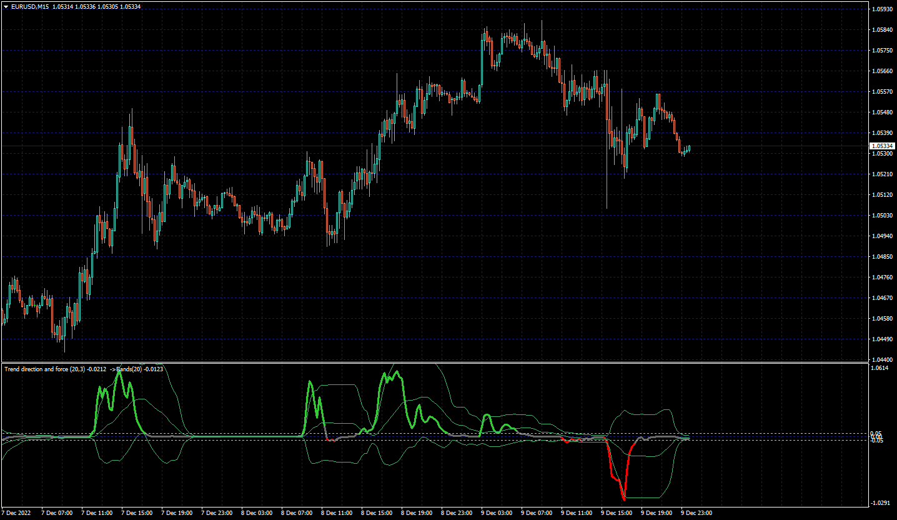Click the 1.05030 price scale label
This screenshot has width=897, height=520.
click(882, 215)
